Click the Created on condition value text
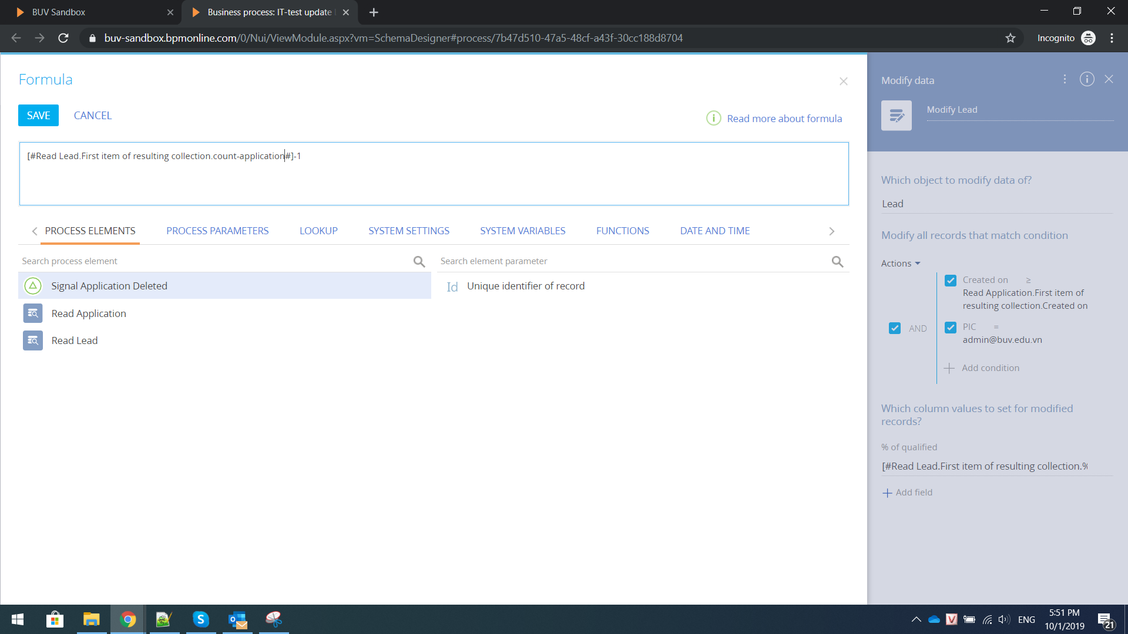 (x=1025, y=299)
